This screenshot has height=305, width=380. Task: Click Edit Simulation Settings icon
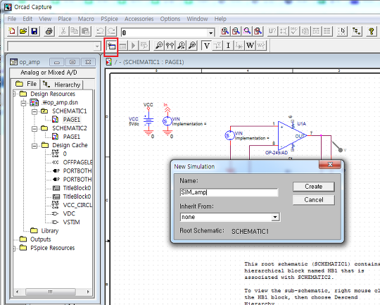pos(122,46)
